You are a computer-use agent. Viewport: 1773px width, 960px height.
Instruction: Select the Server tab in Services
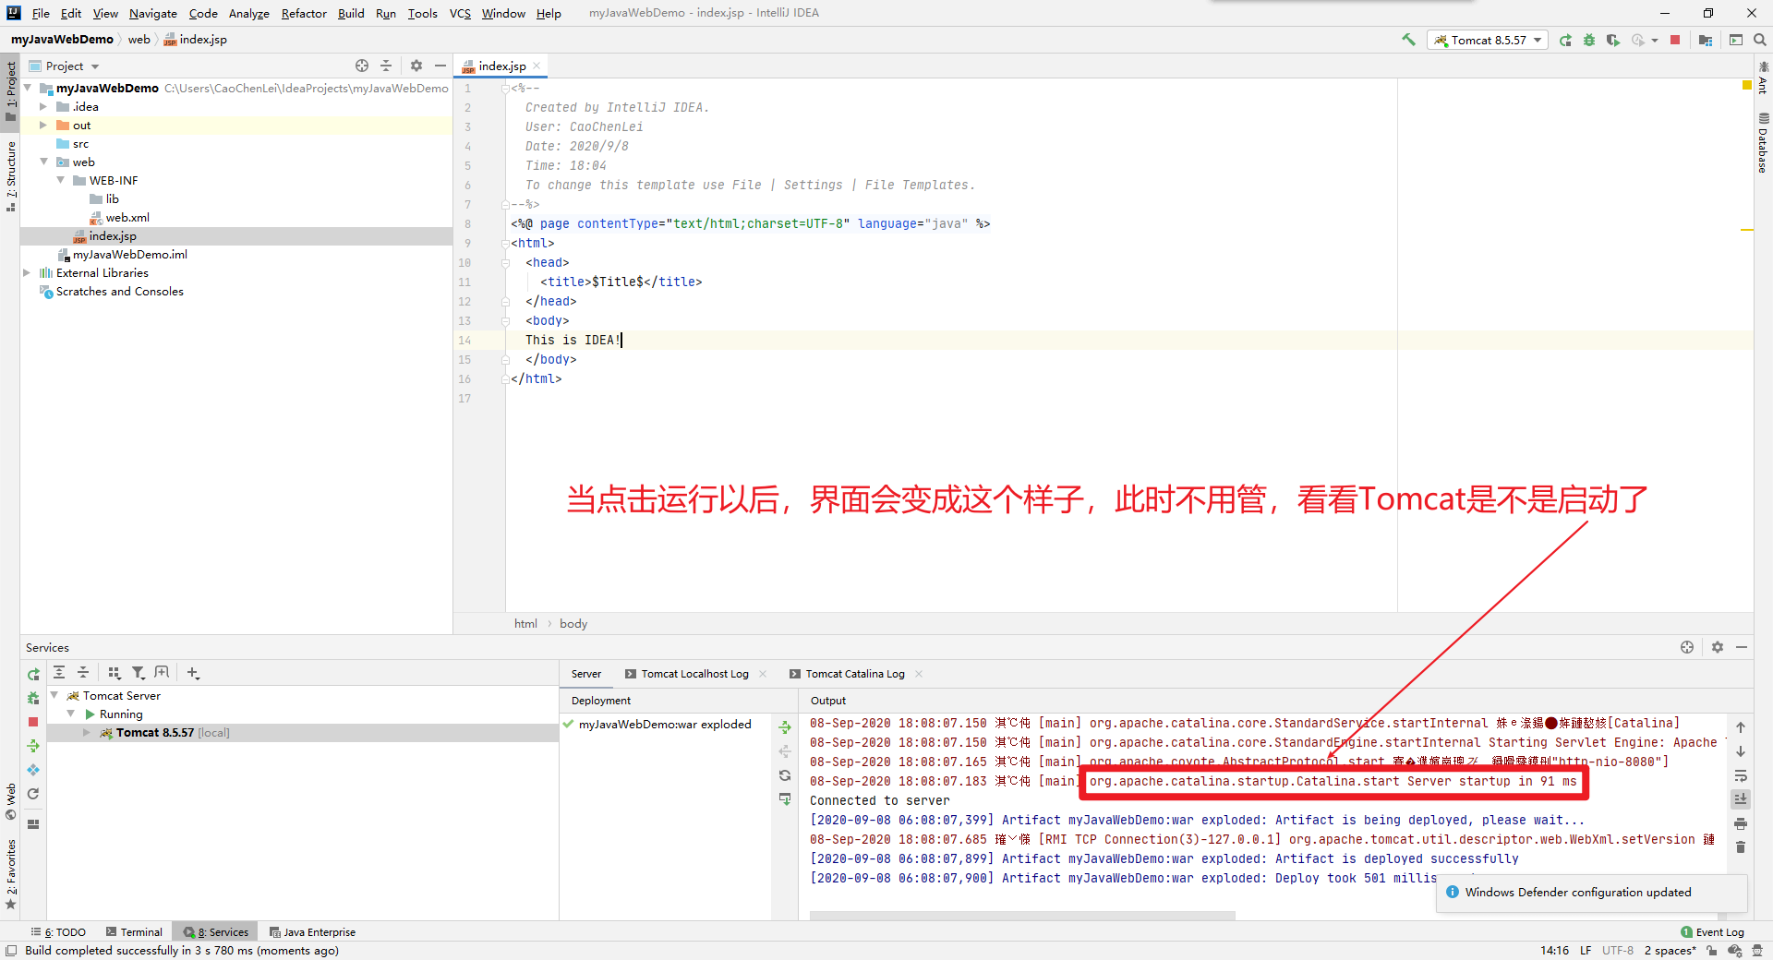tap(585, 674)
